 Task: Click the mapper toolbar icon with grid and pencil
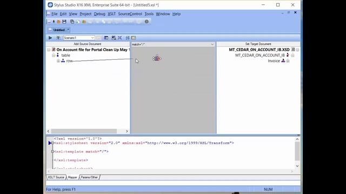(114, 38)
